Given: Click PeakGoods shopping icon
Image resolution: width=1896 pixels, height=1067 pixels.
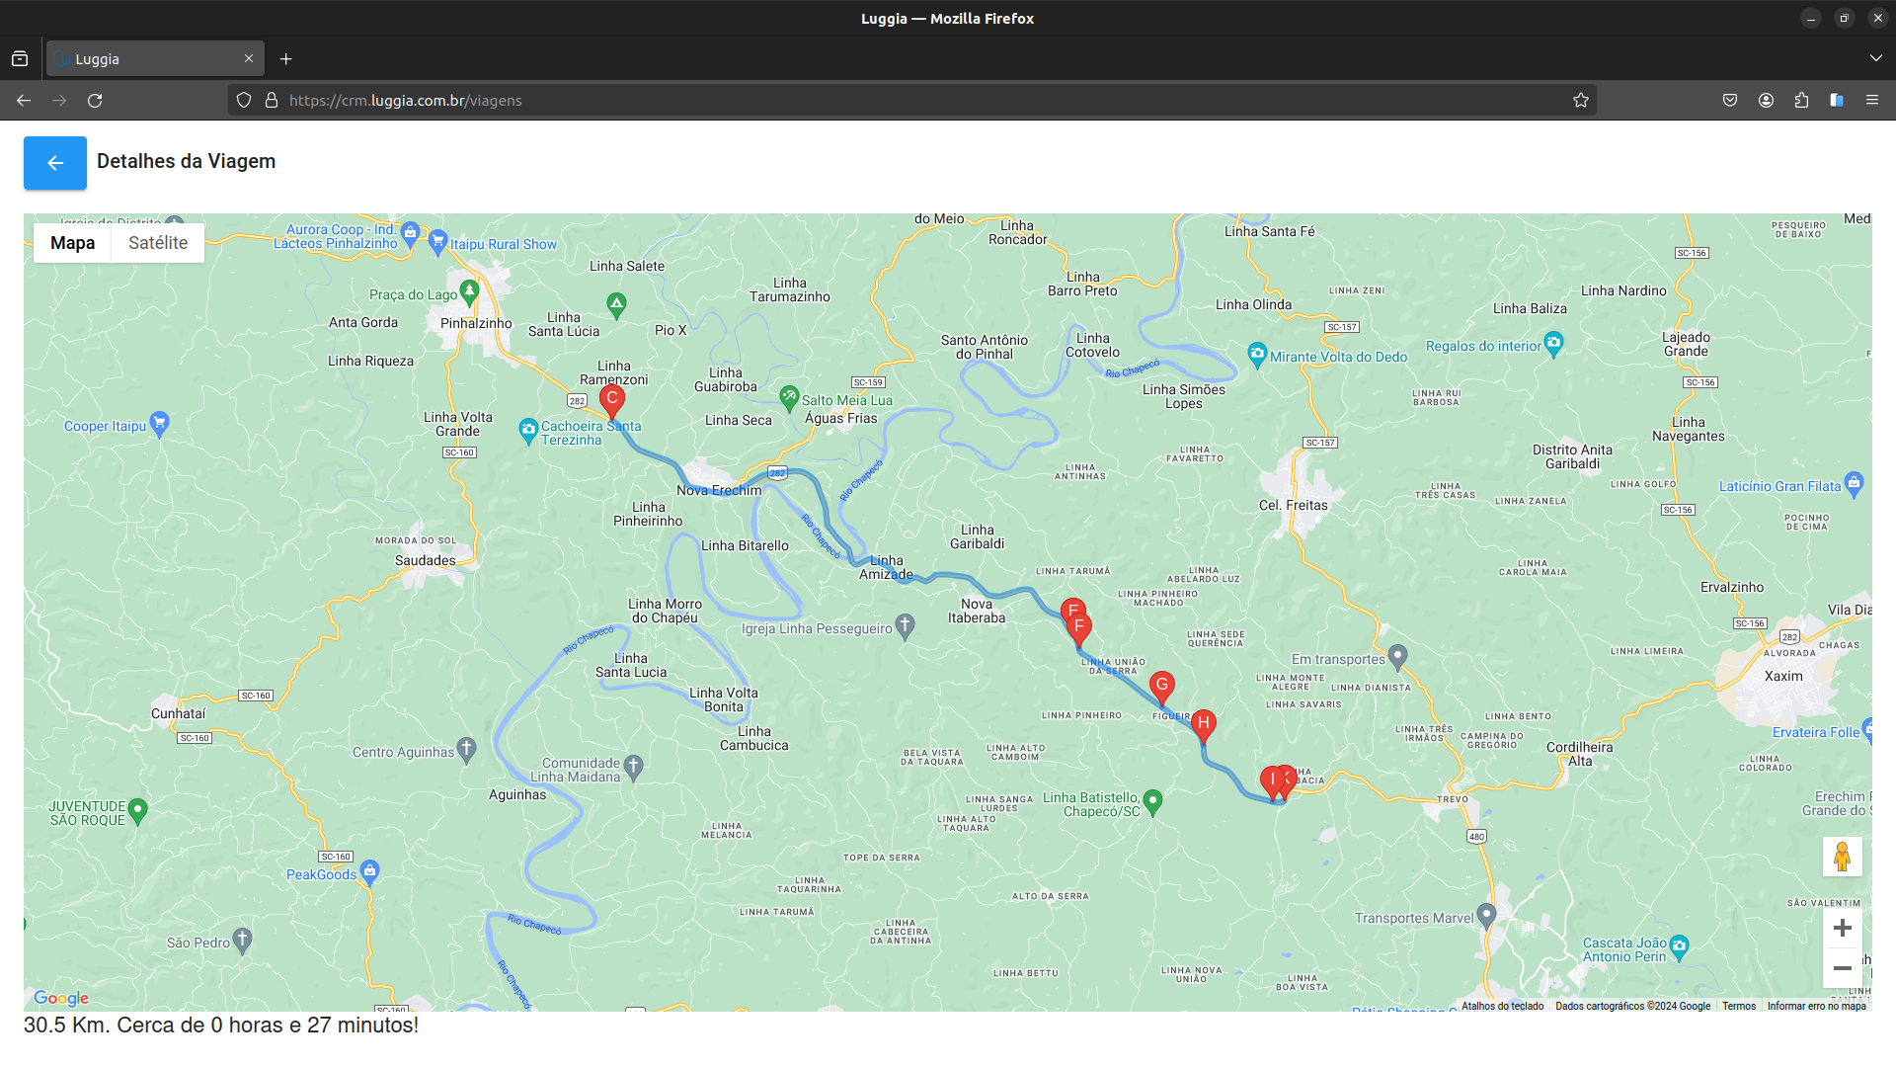Looking at the screenshot, I should click(369, 871).
